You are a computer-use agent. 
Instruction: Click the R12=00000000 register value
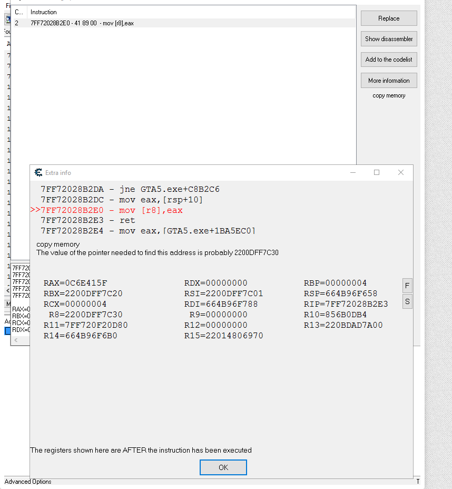(215, 325)
